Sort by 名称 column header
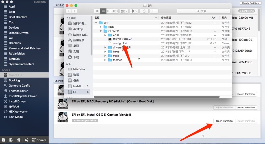This screenshot has width=265, height=144. 126,18
